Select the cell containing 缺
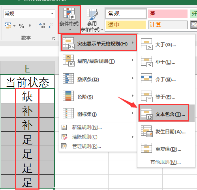Viewport: 197px width, 190px height. [x=27, y=96]
